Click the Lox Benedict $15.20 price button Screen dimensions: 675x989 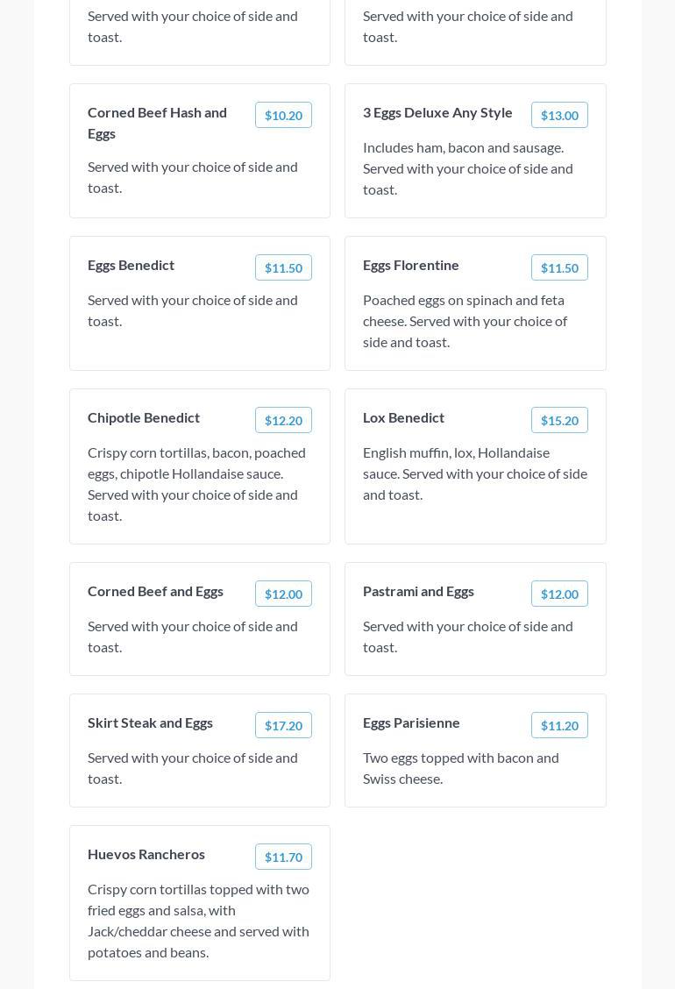[x=559, y=420]
